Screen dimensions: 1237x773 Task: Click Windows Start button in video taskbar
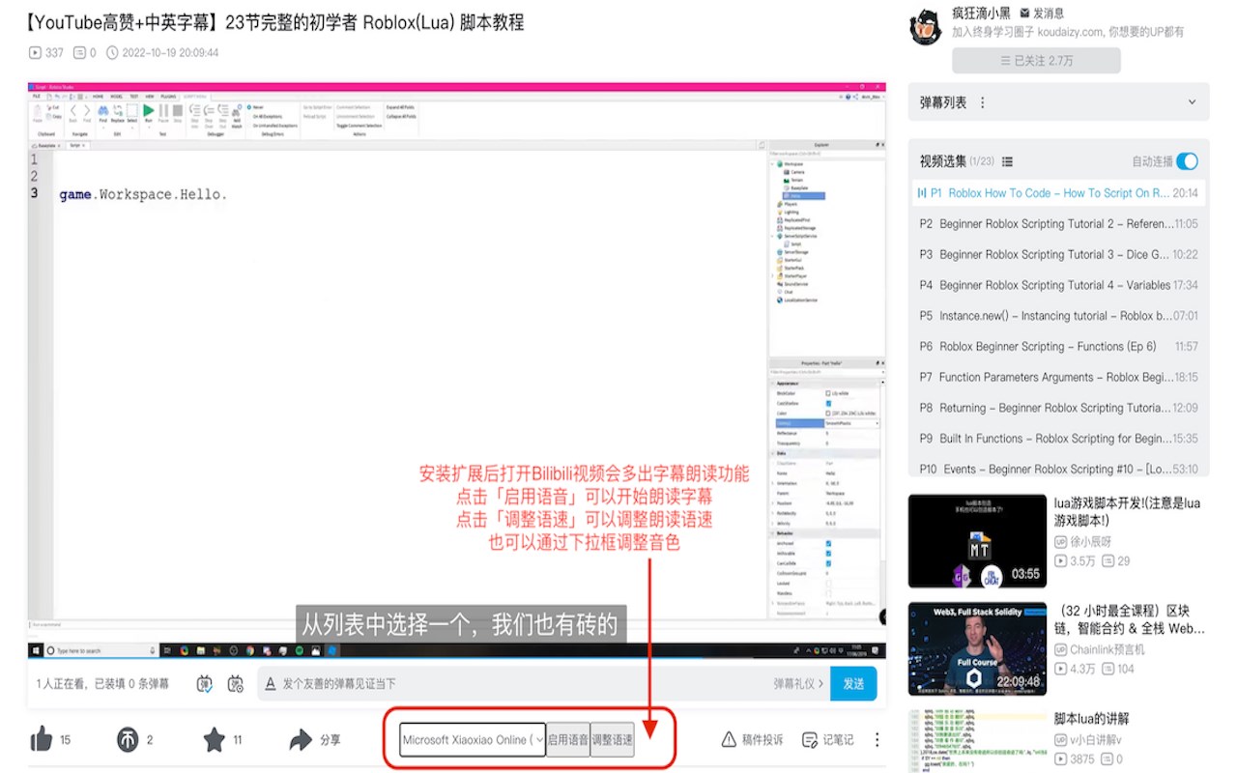pyautogui.click(x=36, y=650)
